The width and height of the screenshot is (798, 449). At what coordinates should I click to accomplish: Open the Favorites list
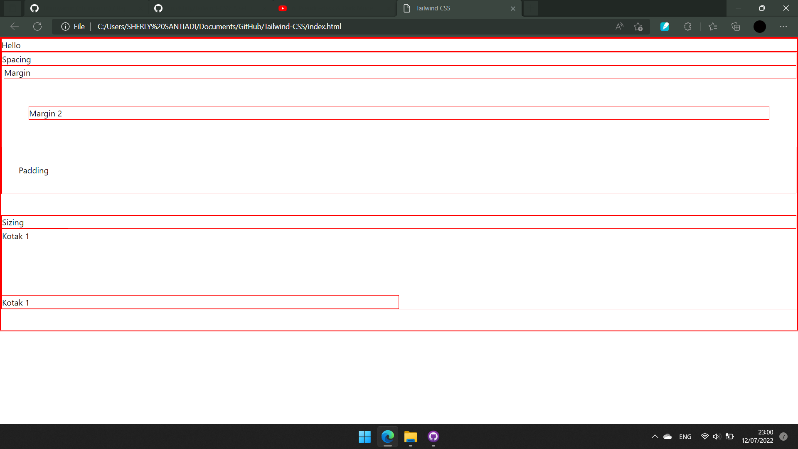[712, 26]
